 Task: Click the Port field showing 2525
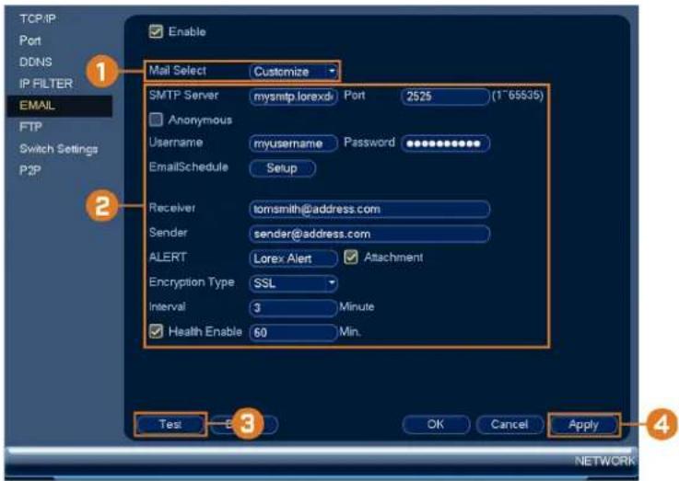pos(445,97)
